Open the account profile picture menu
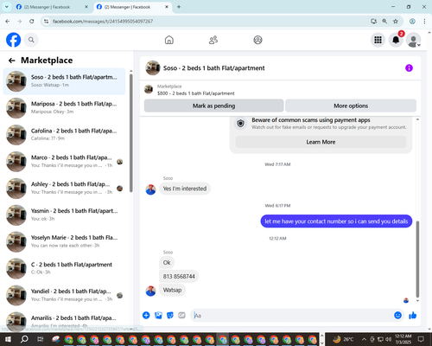 (414, 40)
